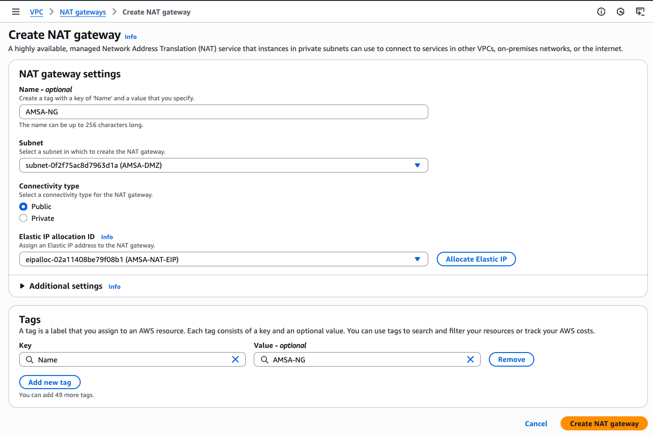Go to VPC breadcrumb
The width and height of the screenshot is (653, 436).
pos(37,12)
